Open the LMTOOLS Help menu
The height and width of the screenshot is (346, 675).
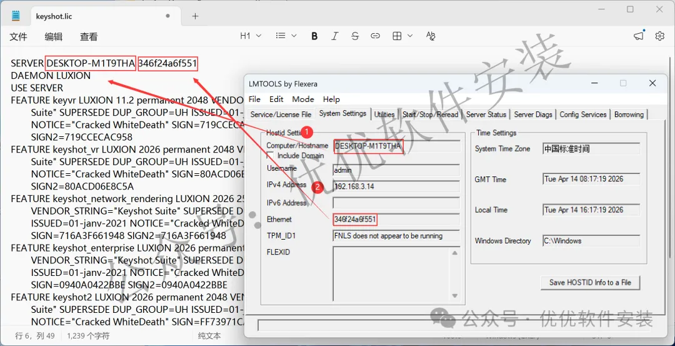pos(331,99)
